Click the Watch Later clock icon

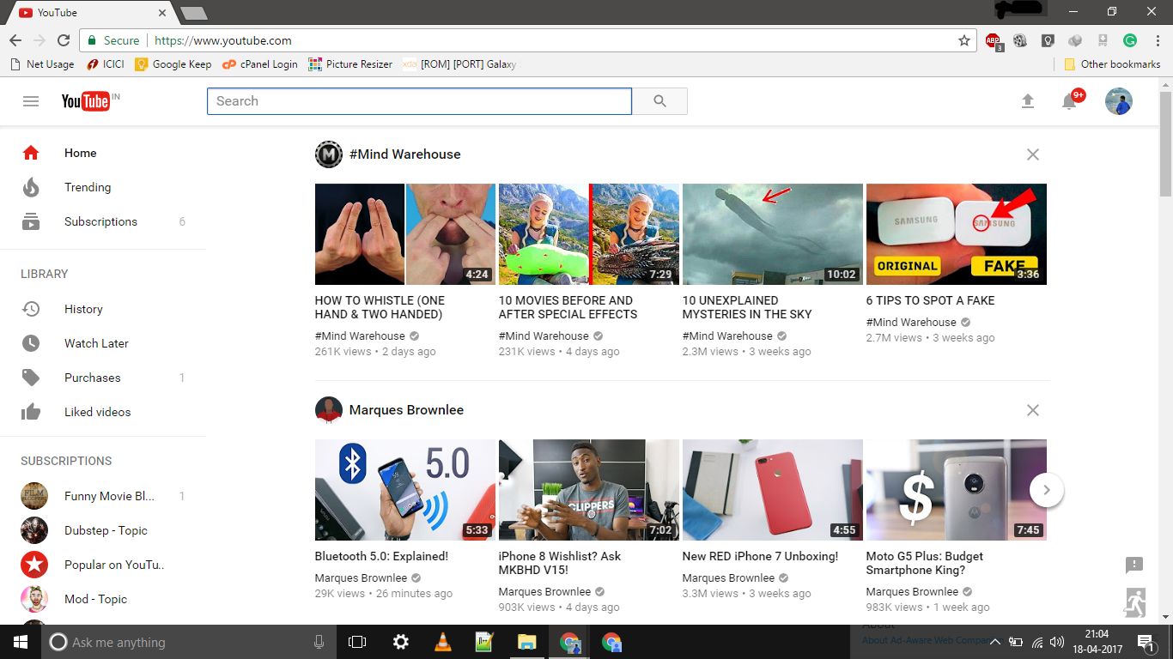[x=31, y=343]
